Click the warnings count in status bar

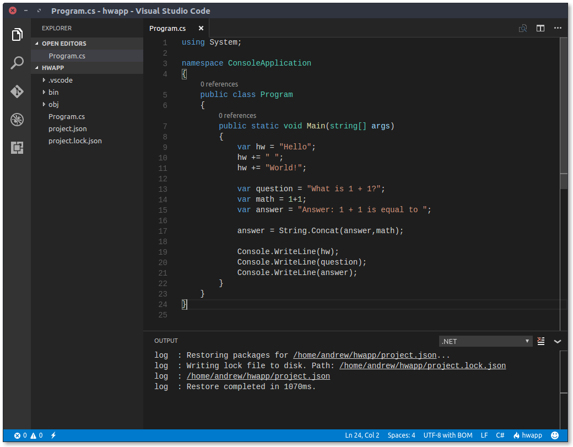tap(36, 435)
